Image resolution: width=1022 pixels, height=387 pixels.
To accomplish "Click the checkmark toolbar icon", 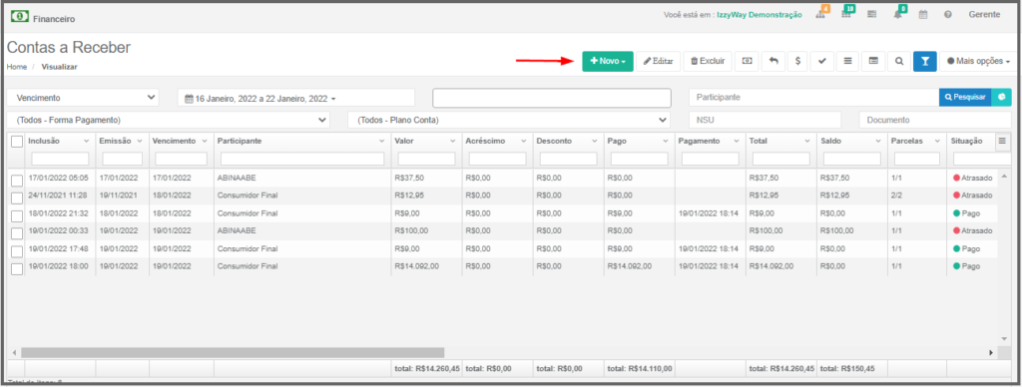I will point(822,61).
